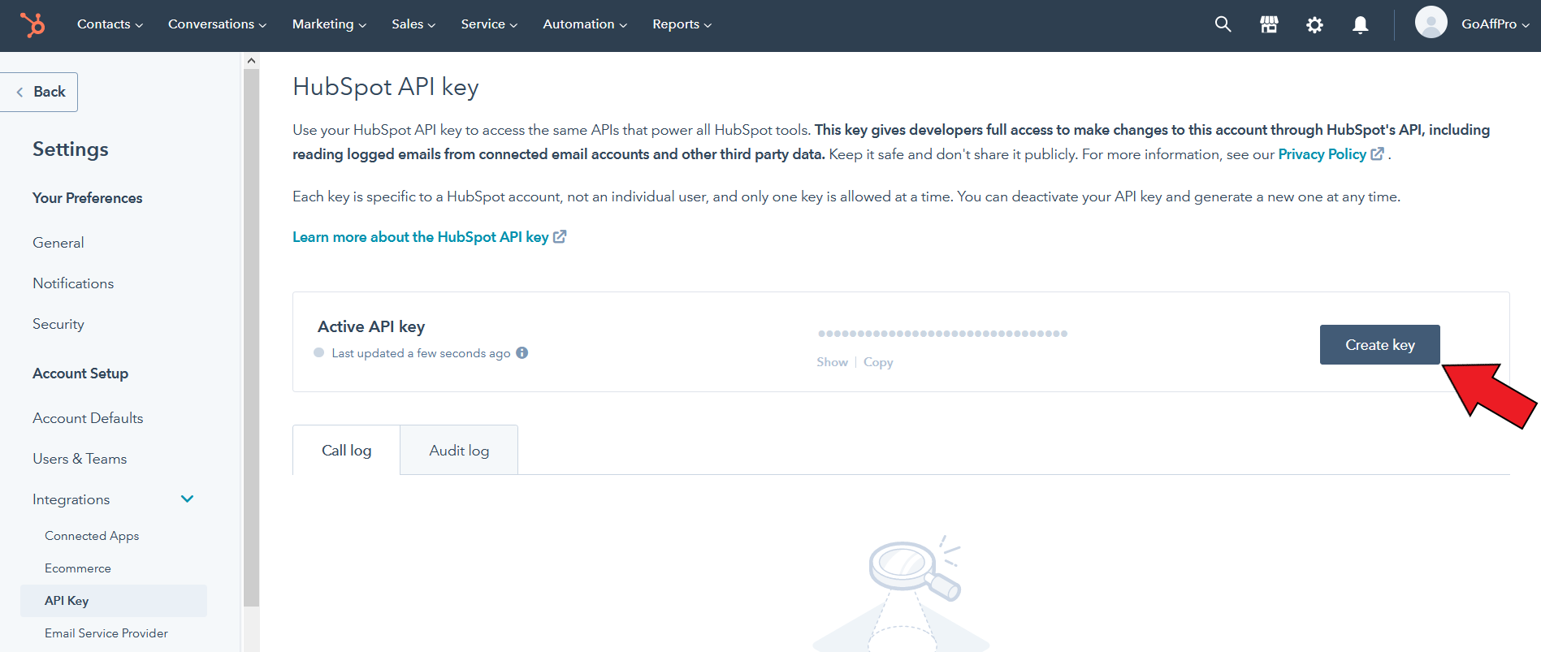
Task: Open the Privacy Policy link
Action: 1322,153
